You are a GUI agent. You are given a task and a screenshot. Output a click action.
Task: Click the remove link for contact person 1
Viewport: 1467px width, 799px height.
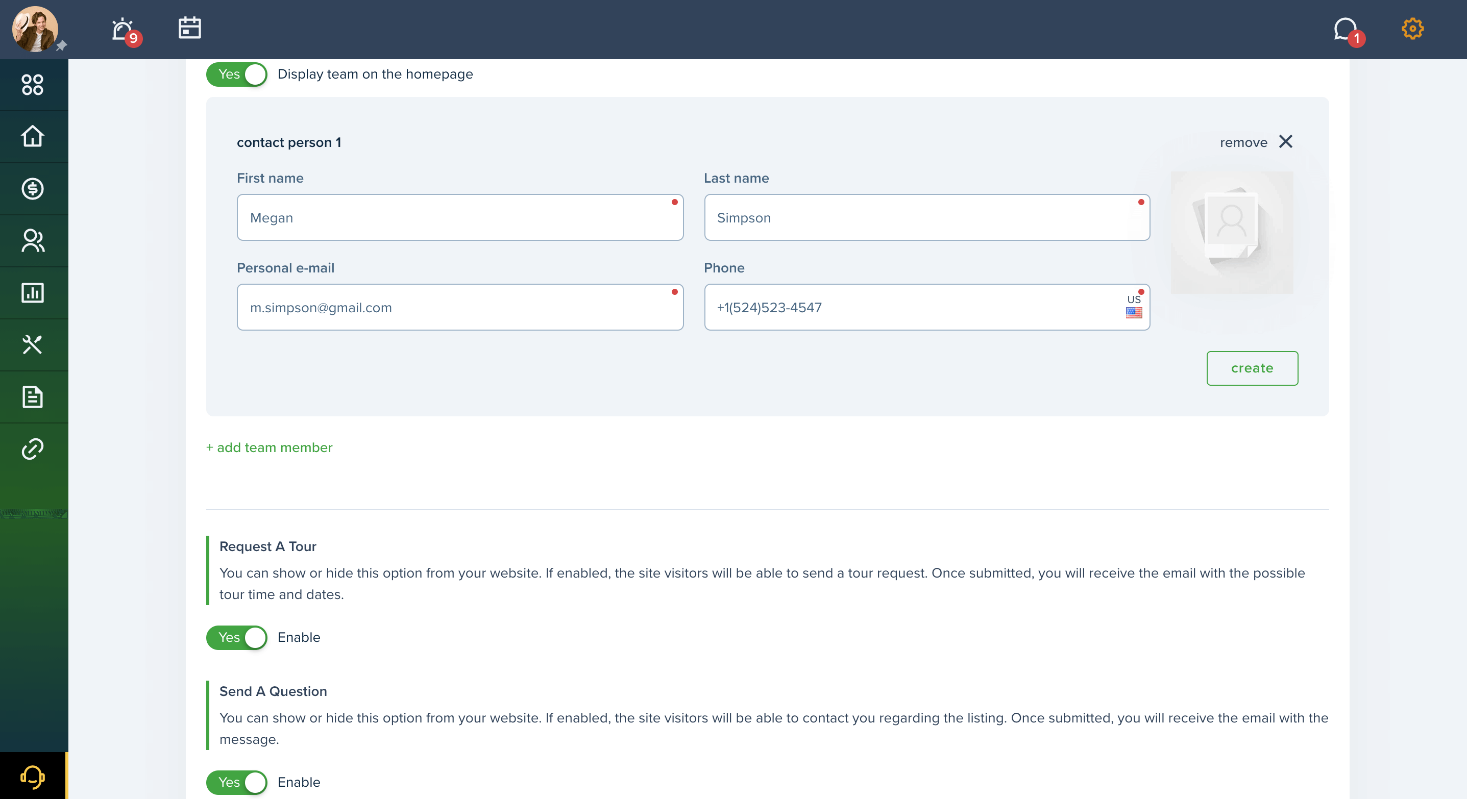pos(1243,143)
